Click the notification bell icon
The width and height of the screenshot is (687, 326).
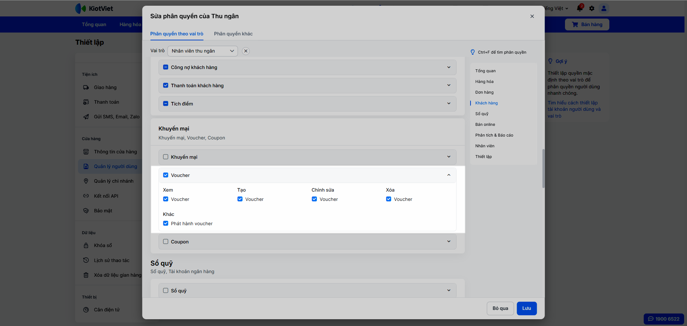coord(580,8)
